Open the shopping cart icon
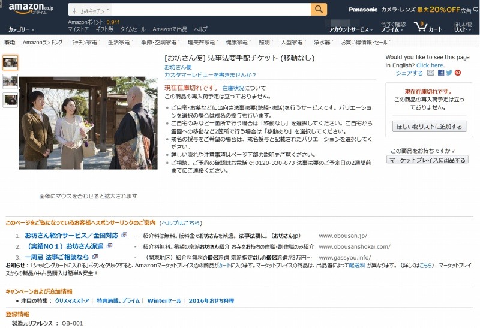Screen dimensions: 480x328 click(421, 26)
